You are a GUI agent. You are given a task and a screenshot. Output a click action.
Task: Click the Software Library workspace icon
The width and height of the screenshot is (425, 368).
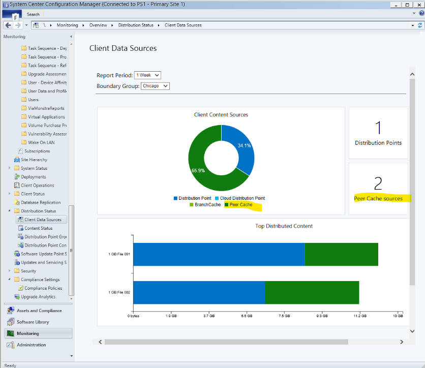(x=11, y=322)
